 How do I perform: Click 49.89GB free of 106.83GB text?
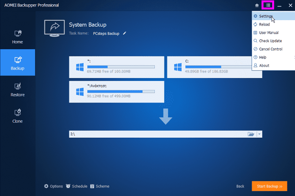(206, 71)
